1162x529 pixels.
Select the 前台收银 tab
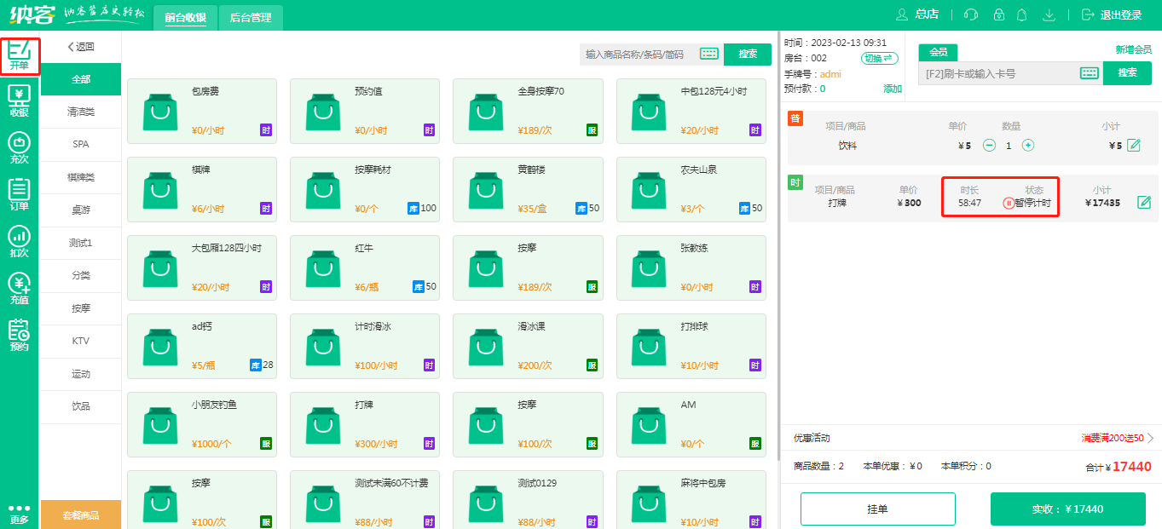[x=184, y=17]
